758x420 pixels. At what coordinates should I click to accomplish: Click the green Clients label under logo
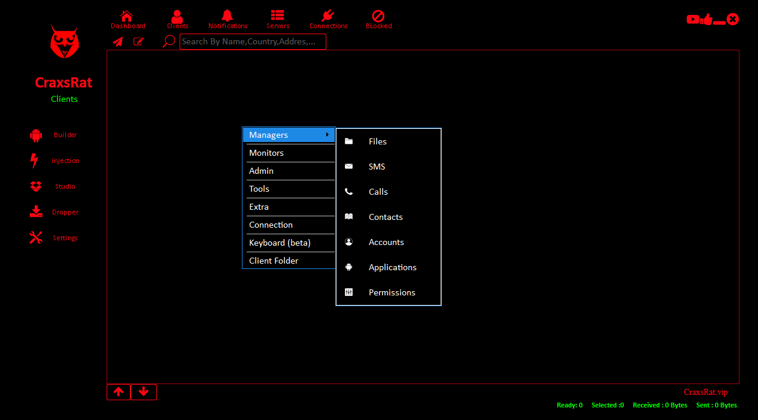64,99
